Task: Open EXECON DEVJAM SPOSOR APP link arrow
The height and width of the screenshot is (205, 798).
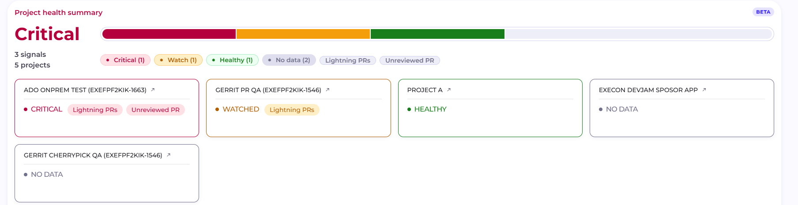Action: [704, 89]
